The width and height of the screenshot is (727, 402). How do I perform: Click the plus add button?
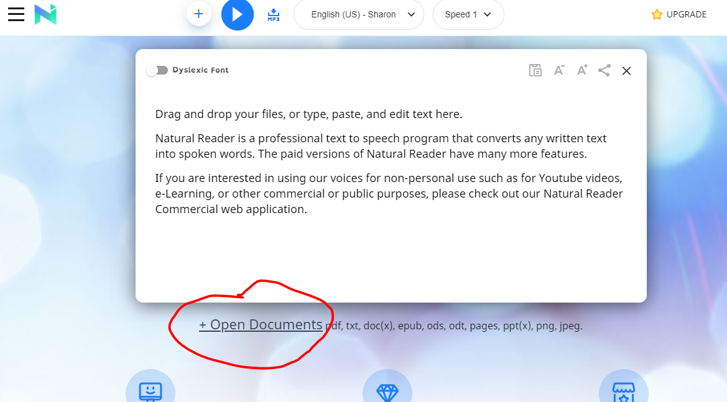click(198, 14)
